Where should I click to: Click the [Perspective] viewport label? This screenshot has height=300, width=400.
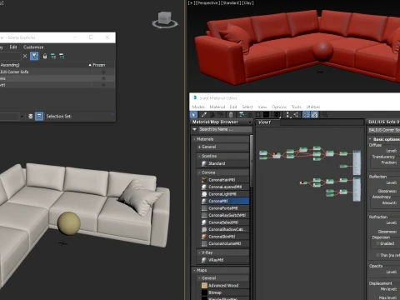pyautogui.click(x=209, y=2)
